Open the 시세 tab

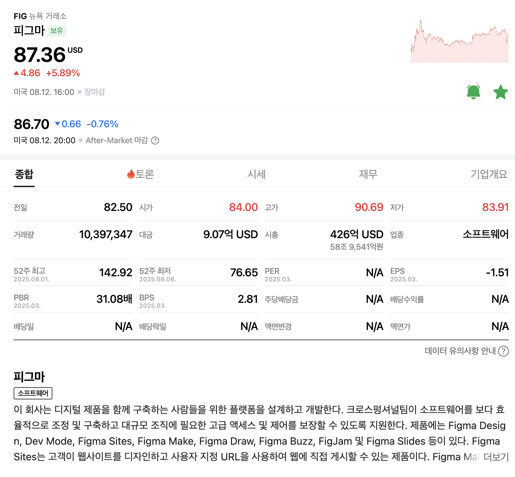coord(256,174)
